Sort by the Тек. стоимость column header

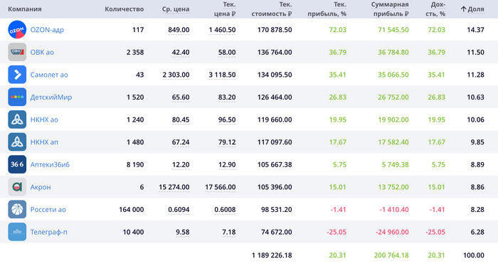(272, 9)
